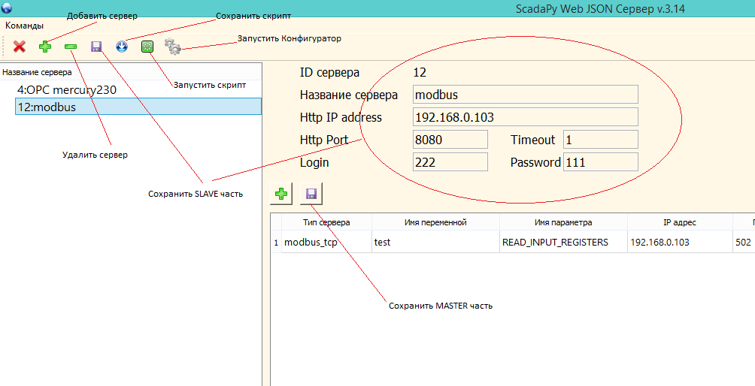Click the globe application icon in the title bar
Viewport: 755px width, 386px height.
[x=7, y=8]
